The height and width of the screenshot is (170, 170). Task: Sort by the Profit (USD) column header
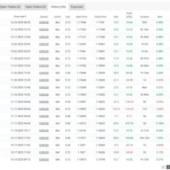pos(129,15)
